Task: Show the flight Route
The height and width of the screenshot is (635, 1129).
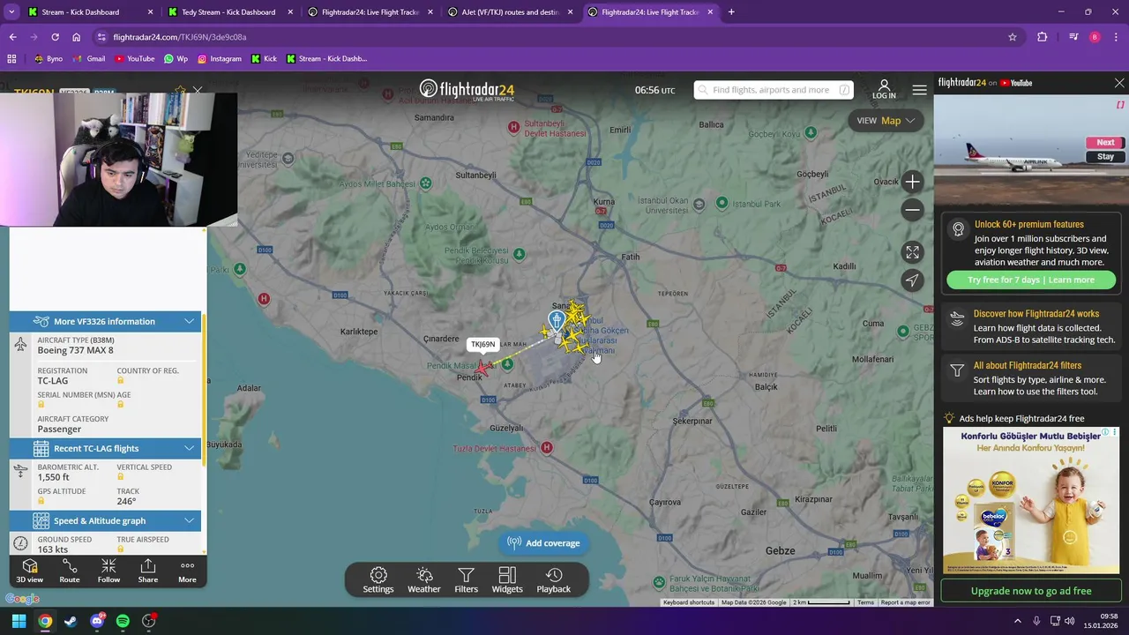Action: point(70,571)
